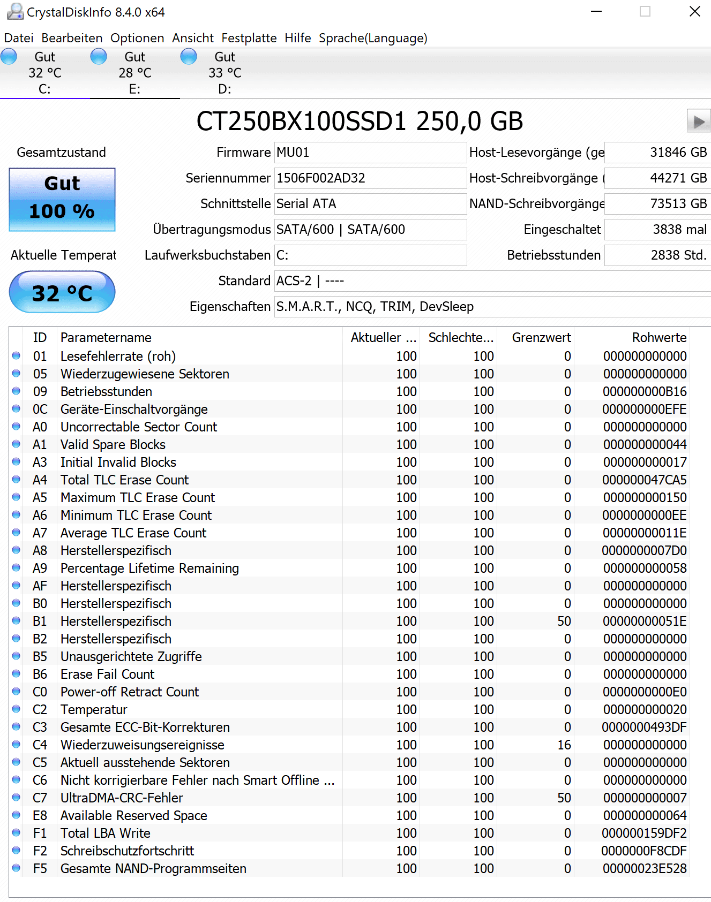This screenshot has width=711, height=902.
Task: Open the Datei menu
Action: 19,38
